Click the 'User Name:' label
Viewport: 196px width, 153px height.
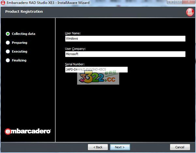pyautogui.click(x=73, y=33)
